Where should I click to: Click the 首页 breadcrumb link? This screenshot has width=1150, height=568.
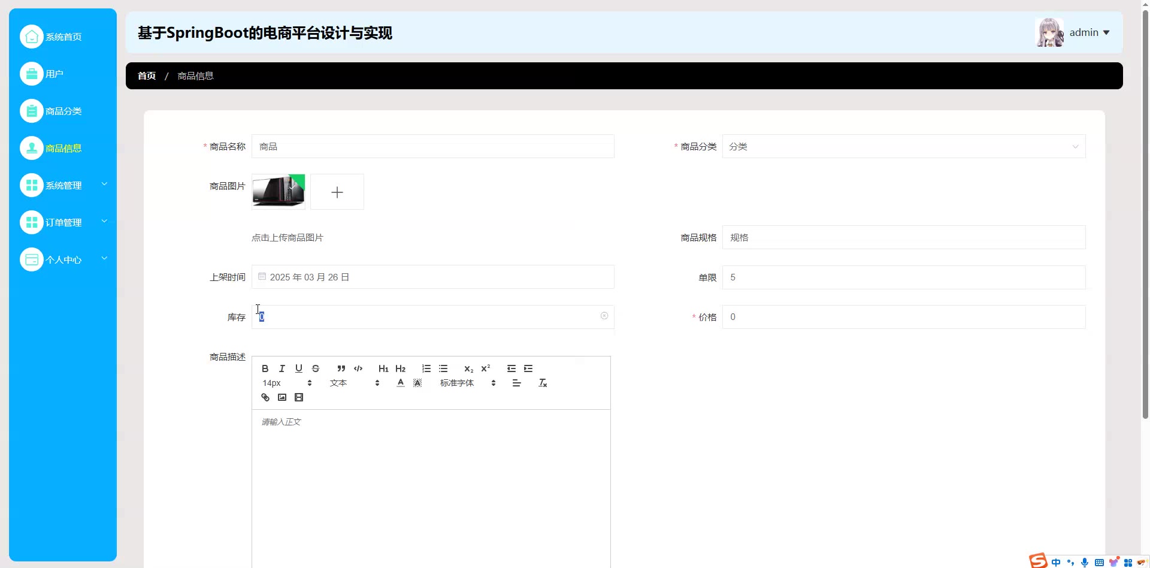coord(147,75)
